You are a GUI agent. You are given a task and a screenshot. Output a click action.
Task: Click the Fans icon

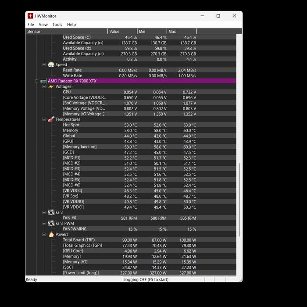[51, 212]
